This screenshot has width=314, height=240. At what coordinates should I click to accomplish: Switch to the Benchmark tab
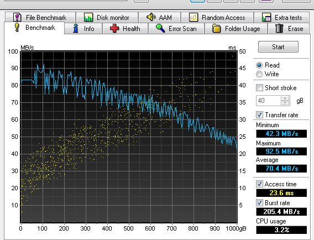click(34, 28)
